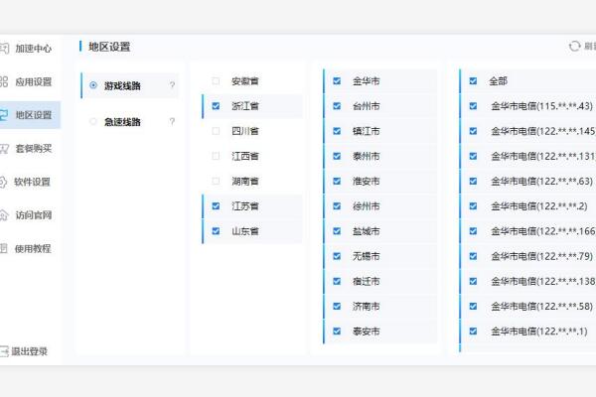Click the 地区设置 page heading
This screenshot has width=596, height=397.
pos(109,47)
